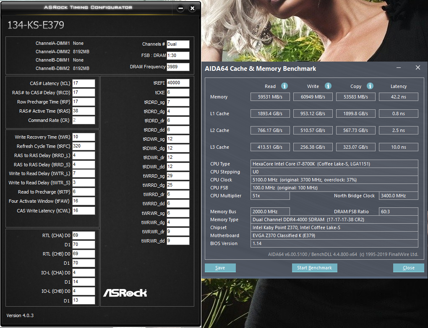The height and width of the screenshot is (328, 428).
Task: Click the Memory Bus value 2000.0 MHz
Action: (x=270, y=212)
